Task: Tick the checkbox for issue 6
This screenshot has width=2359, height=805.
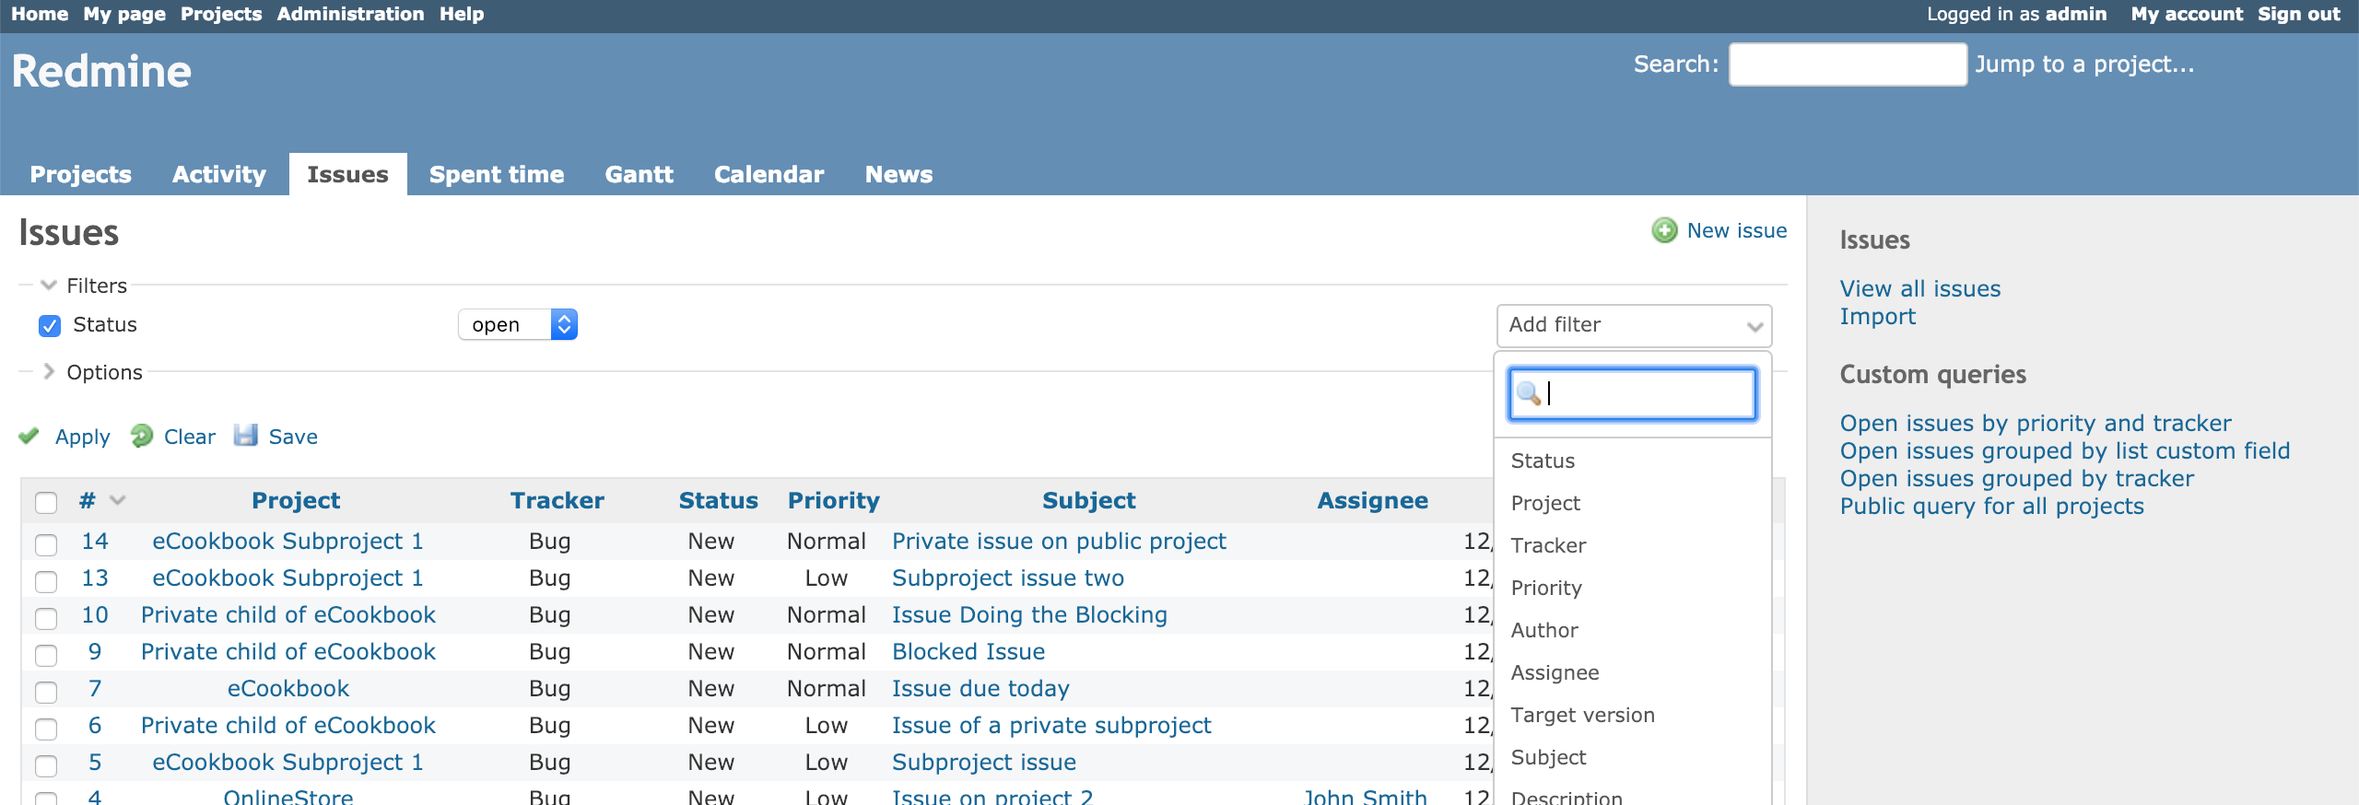Action: pos(46,728)
